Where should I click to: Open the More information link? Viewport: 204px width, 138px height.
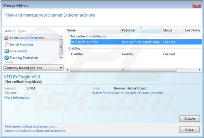click(17, 98)
